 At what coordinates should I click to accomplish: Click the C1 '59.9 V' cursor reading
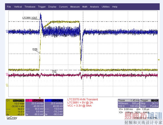pos(21,109)
